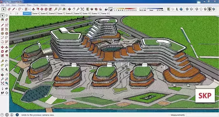Viewport: 219px width, 117px height.
Task: Choose the 3D Text tool
Action: (6, 69)
